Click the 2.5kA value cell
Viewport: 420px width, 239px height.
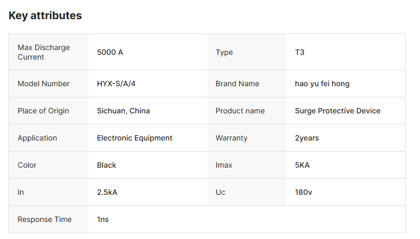point(107,192)
